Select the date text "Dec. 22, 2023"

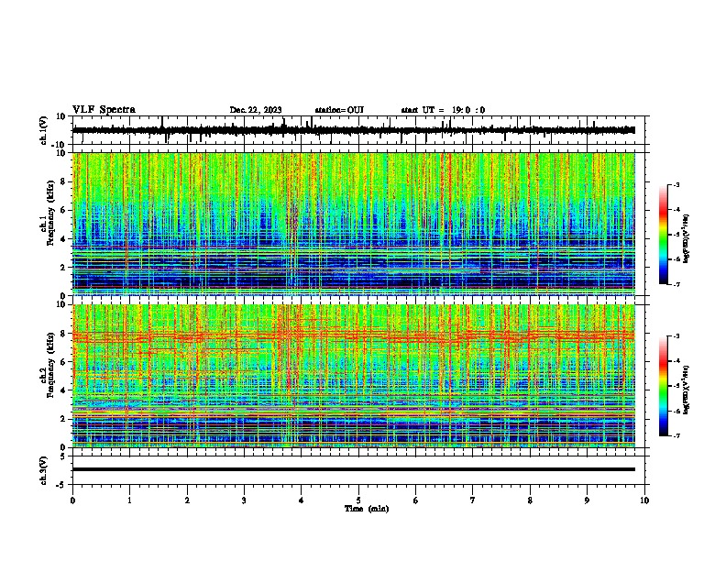[x=256, y=110]
